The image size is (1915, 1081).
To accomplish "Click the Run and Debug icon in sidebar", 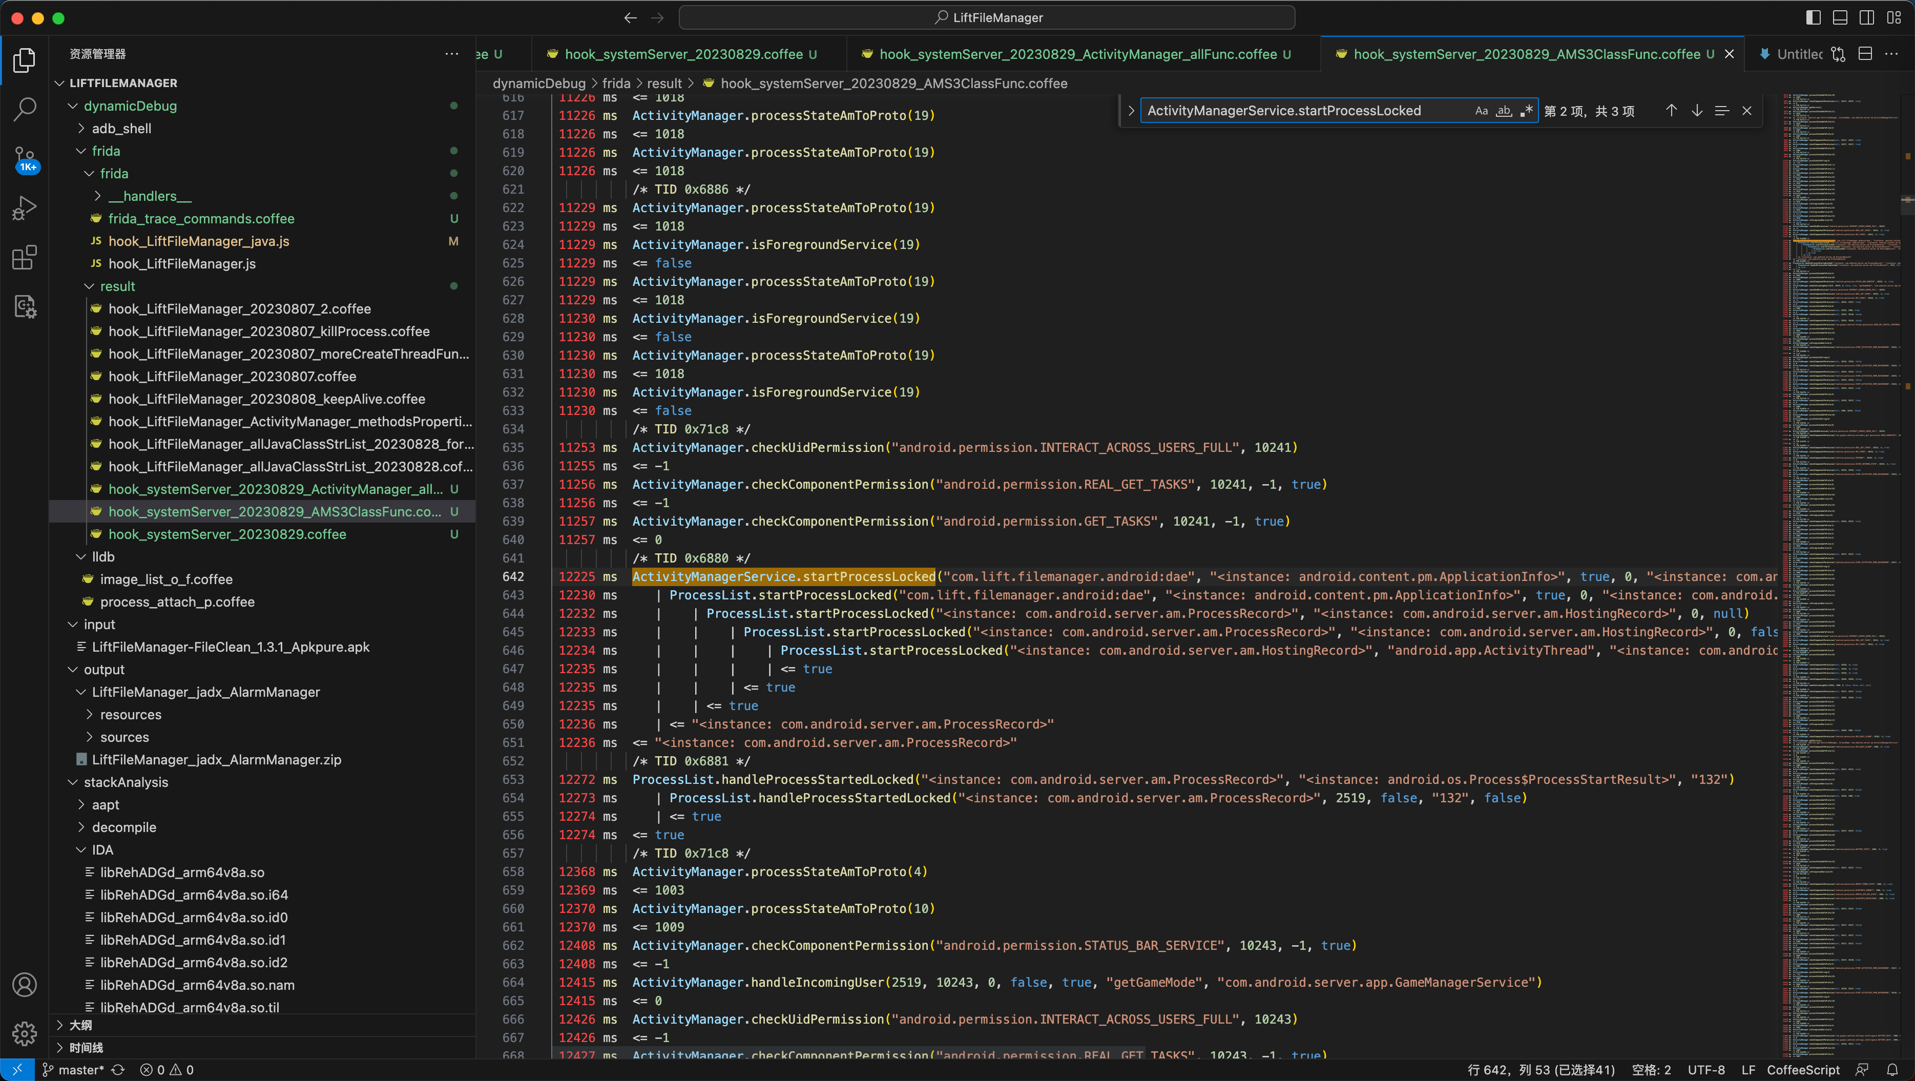I will tap(26, 211).
